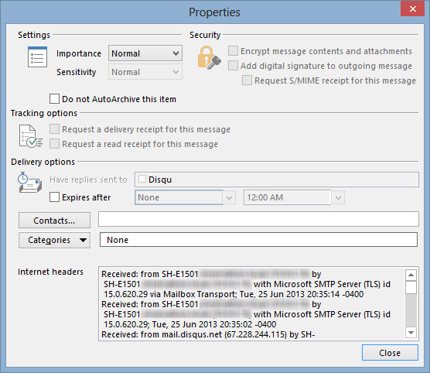Open the Sensitivity dropdown
430x373 pixels.
(x=145, y=72)
